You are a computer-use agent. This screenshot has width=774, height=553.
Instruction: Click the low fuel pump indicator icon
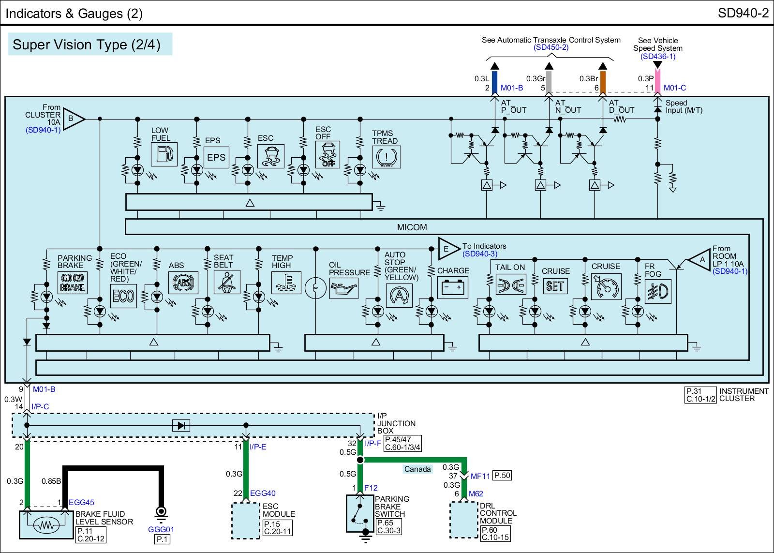pyautogui.click(x=164, y=154)
